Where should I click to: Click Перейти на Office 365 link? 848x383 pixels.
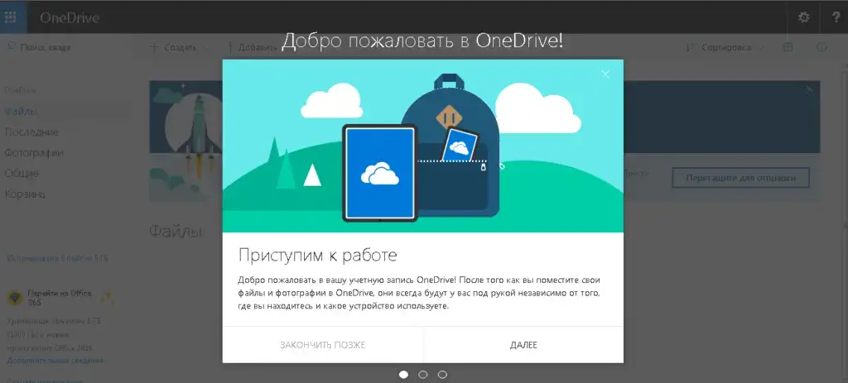(x=60, y=298)
